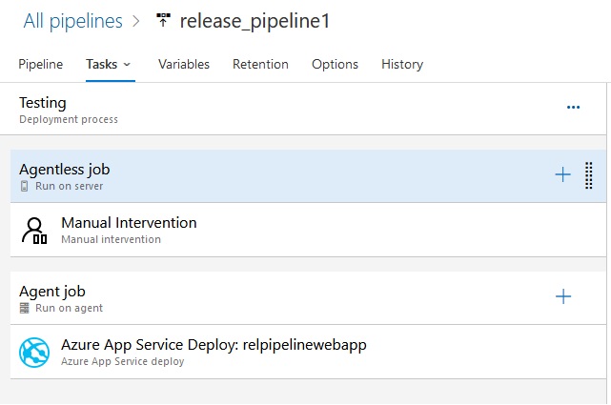Click the breadcrumb chevron after All pipelines

pyautogui.click(x=135, y=21)
